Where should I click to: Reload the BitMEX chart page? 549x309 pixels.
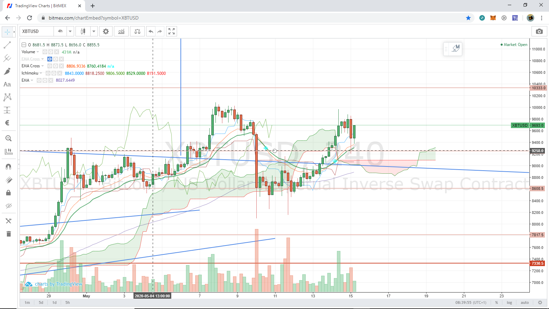[30, 18]
